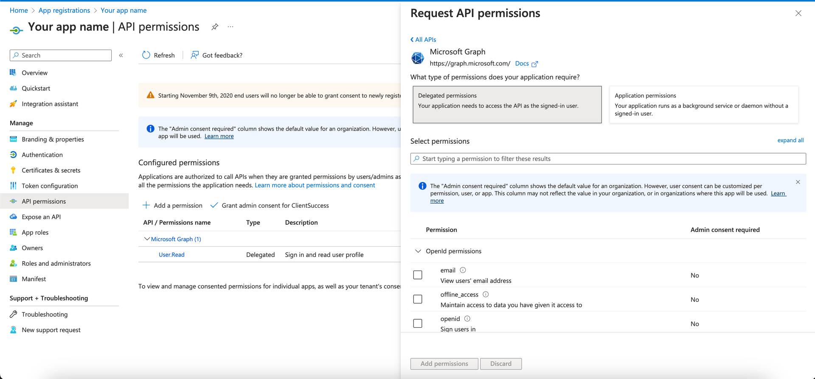This screenshot has height=379, width=815.
Task: Click the New support request icon
Action: tap(13, 330)
